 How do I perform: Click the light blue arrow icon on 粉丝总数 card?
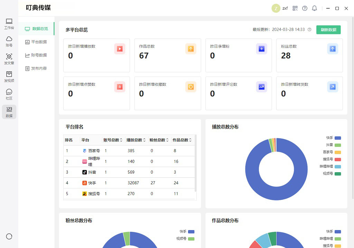click(333, 49)
